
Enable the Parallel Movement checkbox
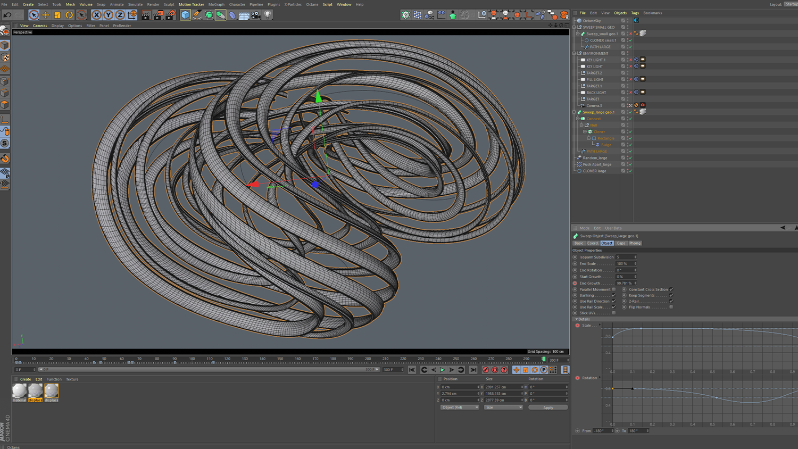pyautogui.click(x=613, y=289)
